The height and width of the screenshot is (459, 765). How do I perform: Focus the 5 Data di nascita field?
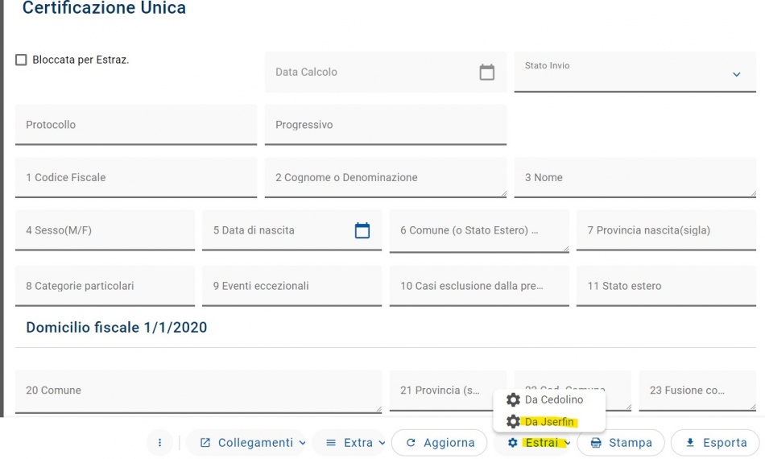(x=292, y=230)
